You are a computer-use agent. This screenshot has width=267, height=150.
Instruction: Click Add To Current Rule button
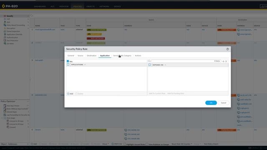157,93
